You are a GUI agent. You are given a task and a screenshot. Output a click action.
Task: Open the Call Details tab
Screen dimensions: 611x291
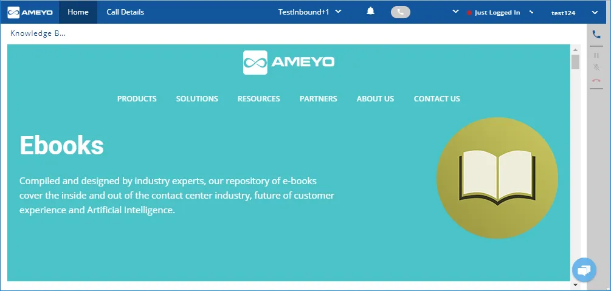(x=125, y=12)
